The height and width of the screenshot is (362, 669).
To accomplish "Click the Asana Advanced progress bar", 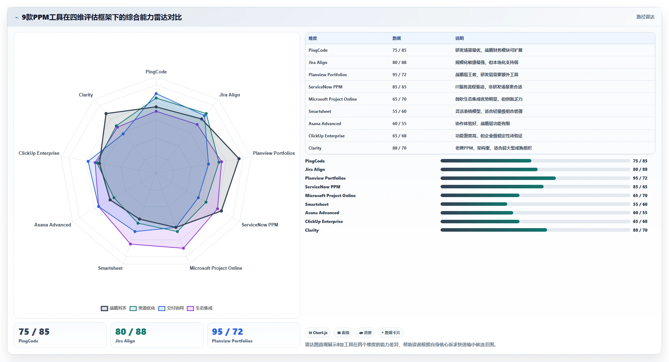I will point(535,213).
